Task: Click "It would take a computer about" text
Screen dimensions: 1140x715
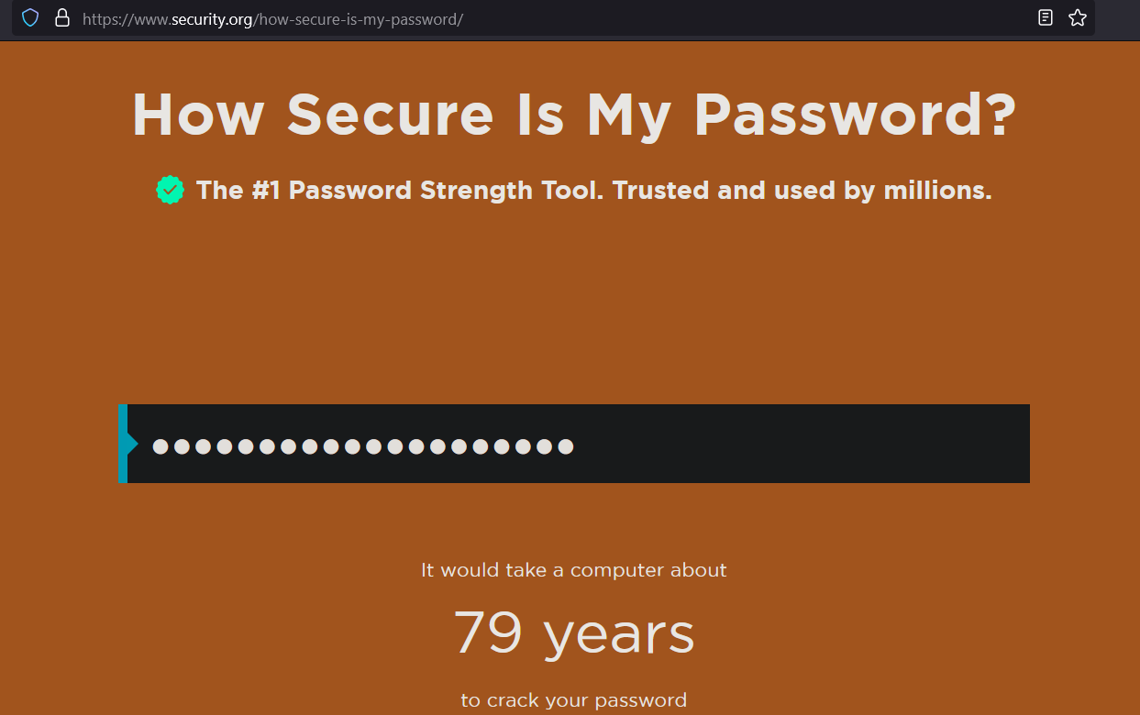Action: 574,570
